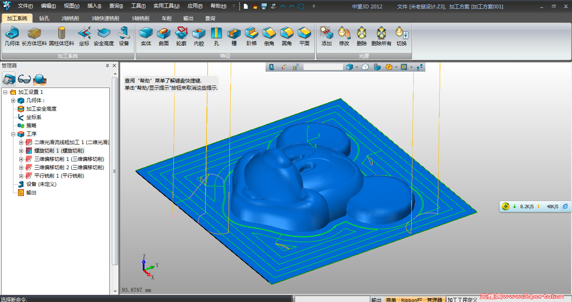
Task: Choose the 曲面 surface feature
Action: pos(164,36)
